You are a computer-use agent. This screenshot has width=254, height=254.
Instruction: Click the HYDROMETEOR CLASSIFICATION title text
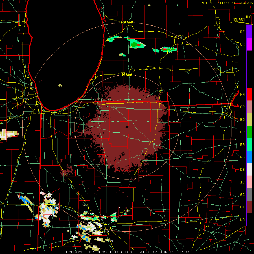pyautogui.click(x=99, y=252)
